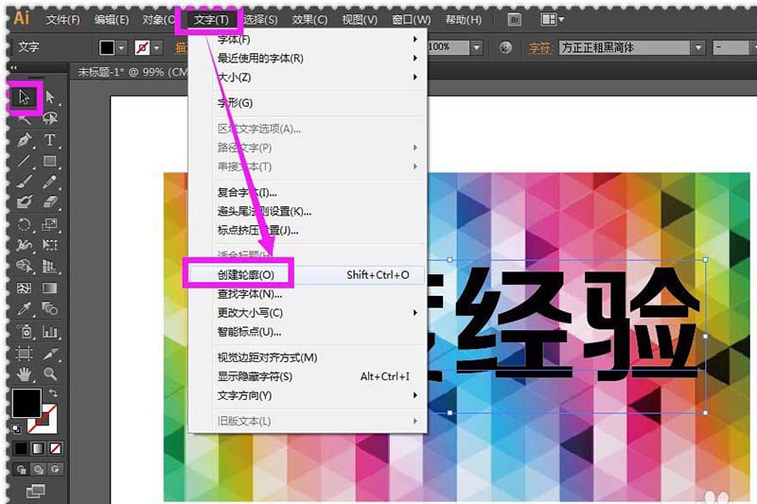The image size is (757, 504).
Task: Select the Warp tool
Action: [25, 245]
